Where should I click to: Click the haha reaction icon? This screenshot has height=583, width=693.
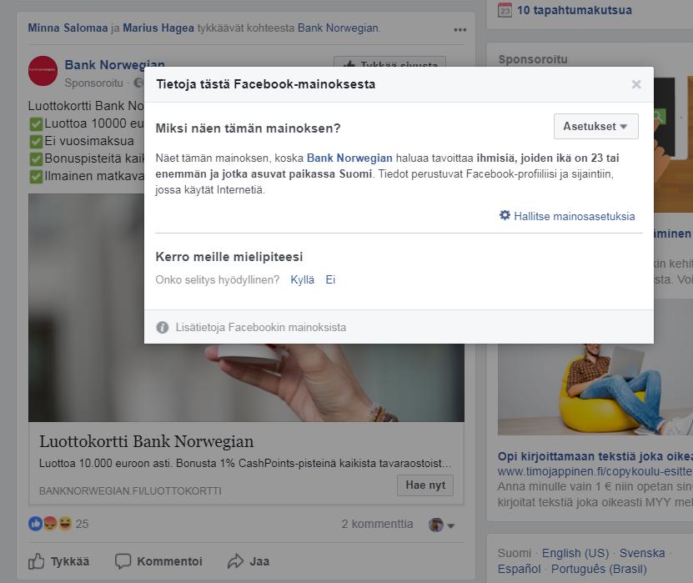click(65, 524)
